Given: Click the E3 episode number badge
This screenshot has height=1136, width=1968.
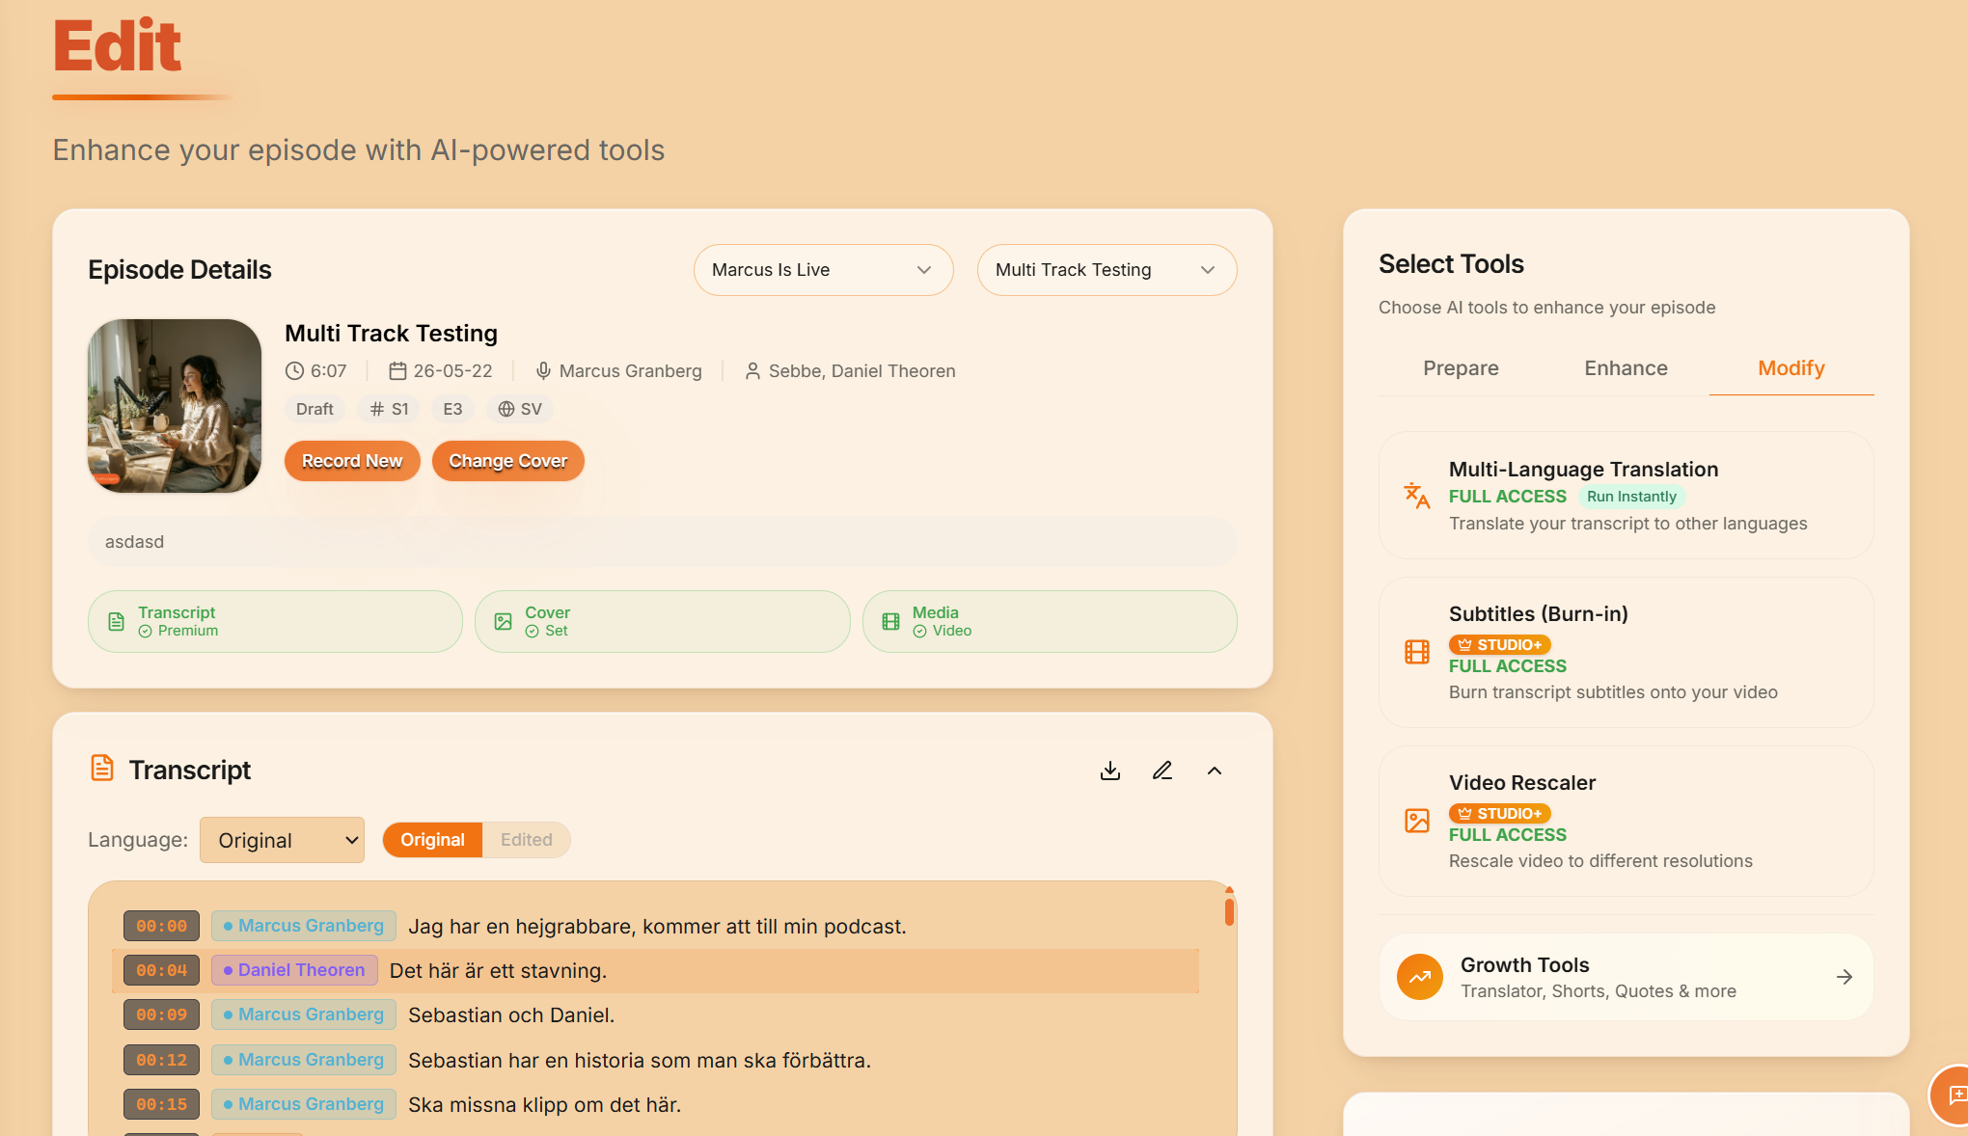Looking at the screenshot, I should point(452,409).
